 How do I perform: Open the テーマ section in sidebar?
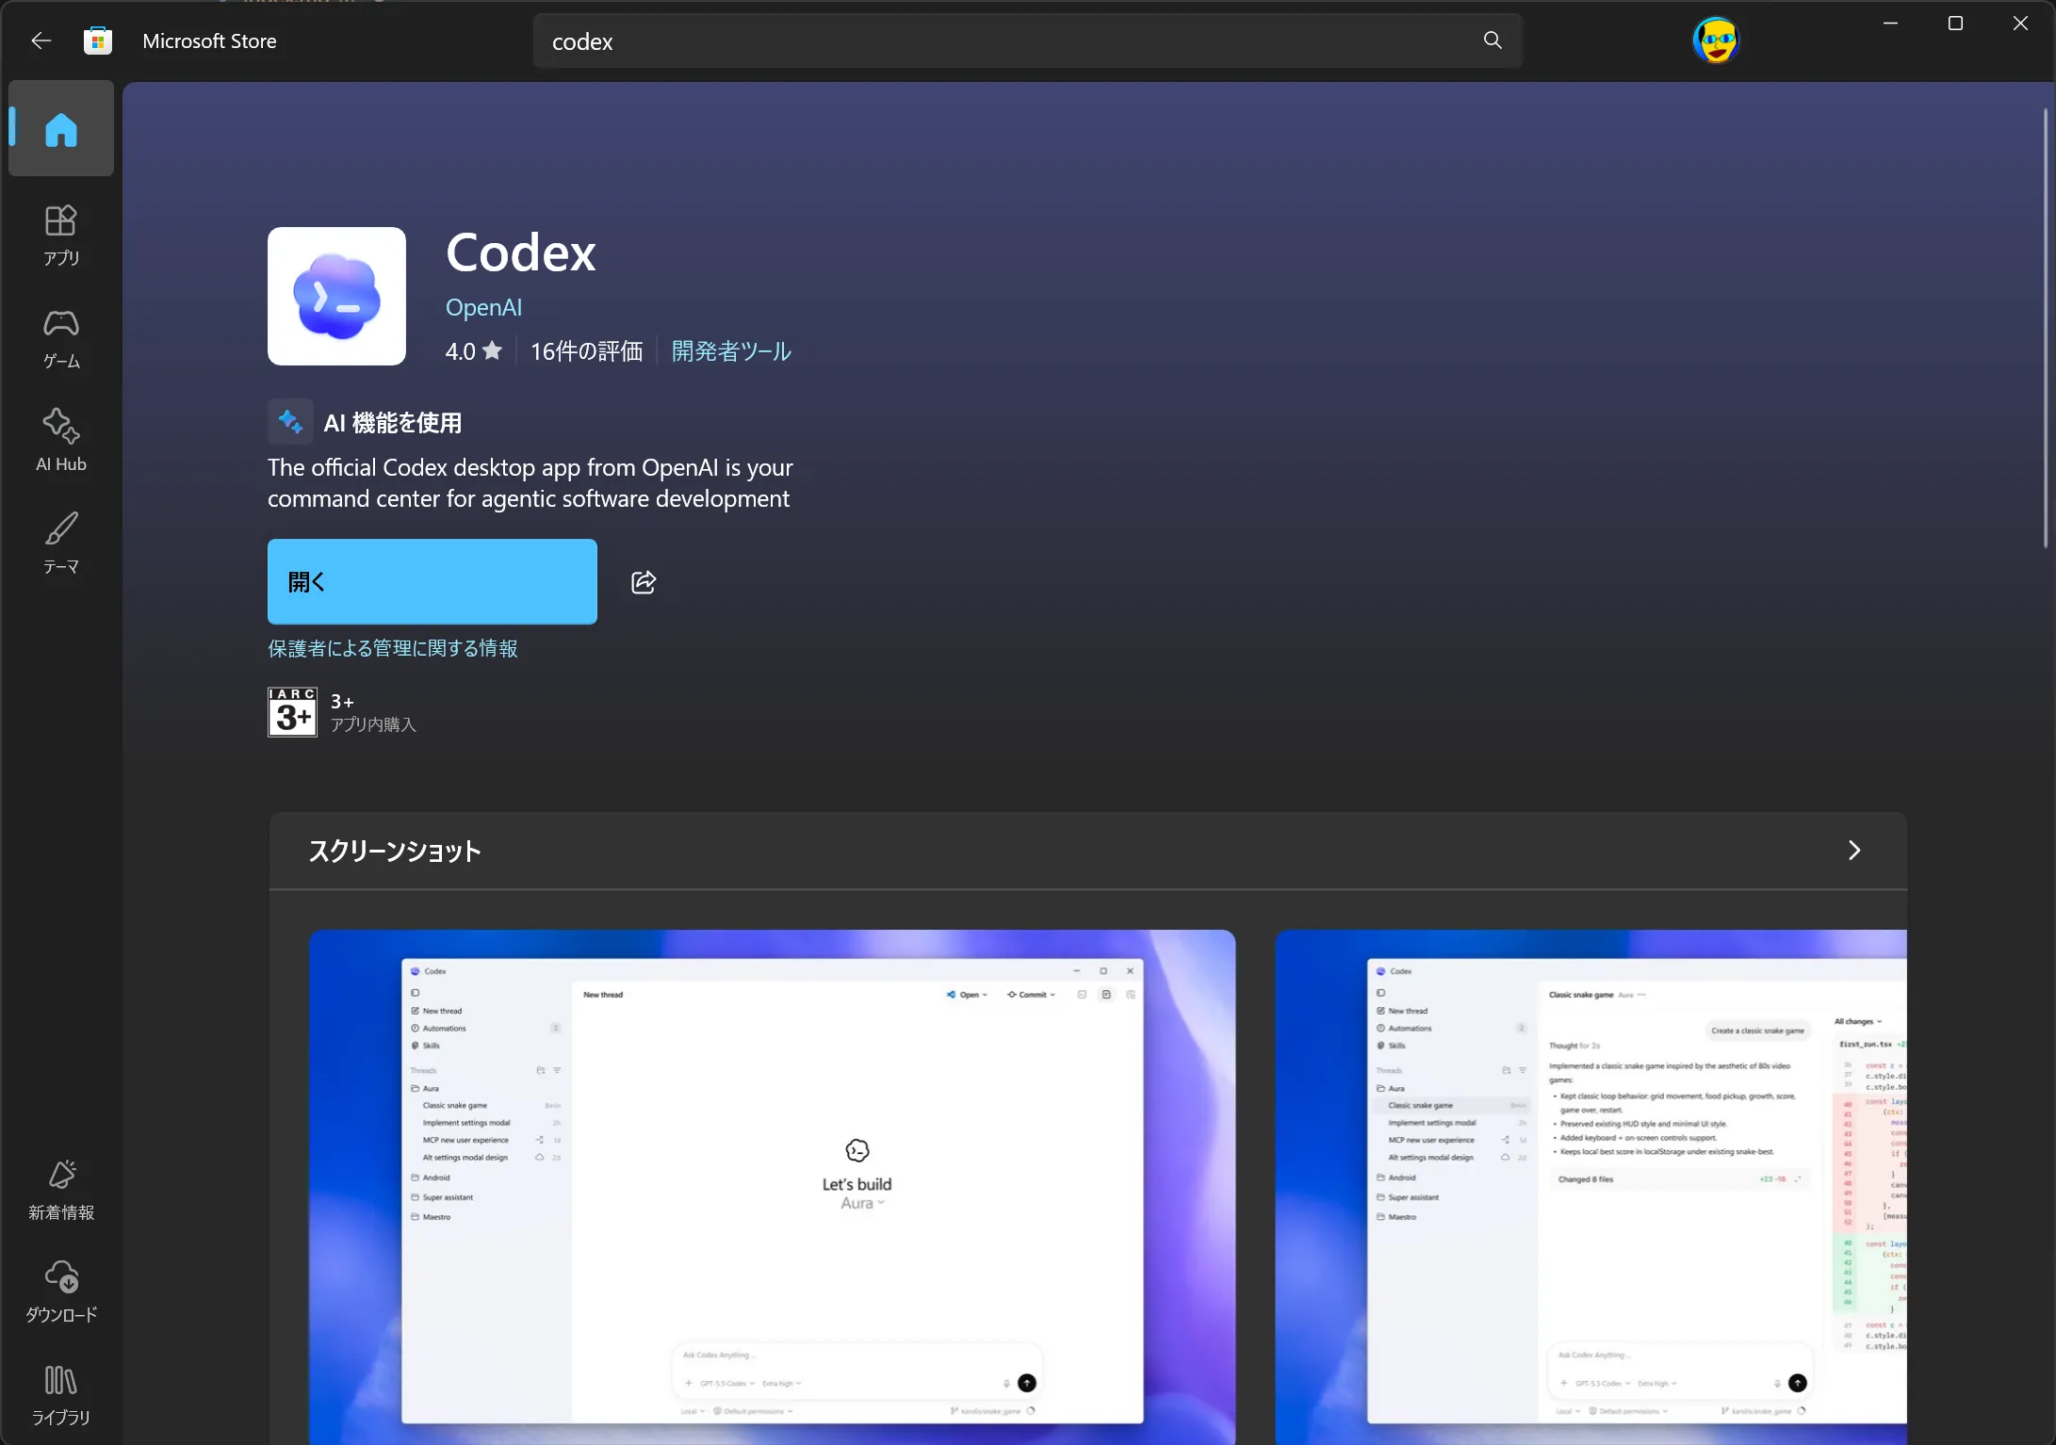pyautogui.click(x=61, y=544)
